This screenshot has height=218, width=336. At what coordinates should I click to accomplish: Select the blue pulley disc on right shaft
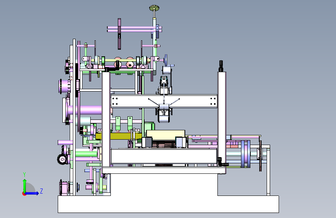coord(246,154)
